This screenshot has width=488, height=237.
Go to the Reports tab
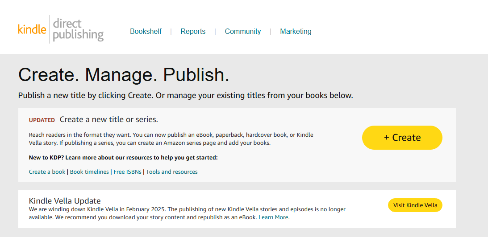(193, 31)
